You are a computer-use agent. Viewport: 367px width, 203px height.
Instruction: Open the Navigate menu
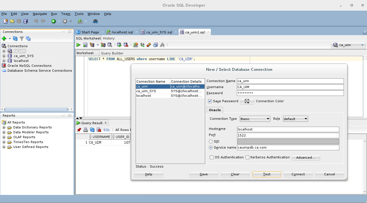(40, 14)
